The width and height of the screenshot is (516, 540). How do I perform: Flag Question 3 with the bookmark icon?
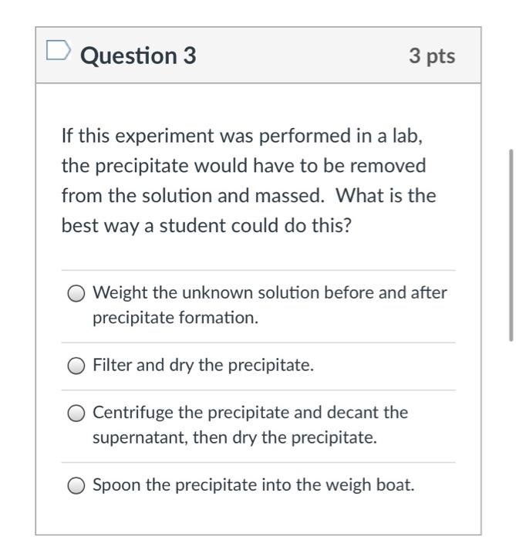pyautogui.click(x=59, y=50)
